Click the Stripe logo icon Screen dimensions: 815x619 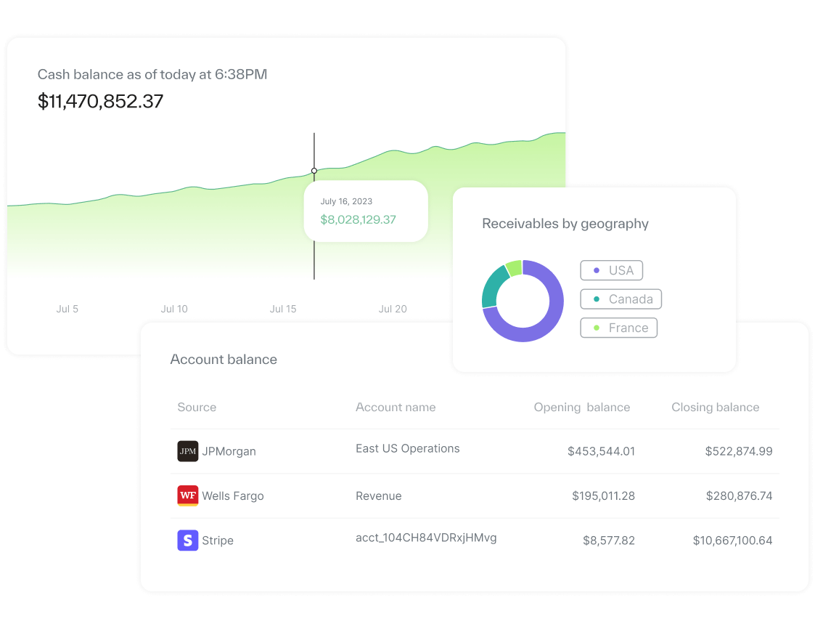pos(188,541)
